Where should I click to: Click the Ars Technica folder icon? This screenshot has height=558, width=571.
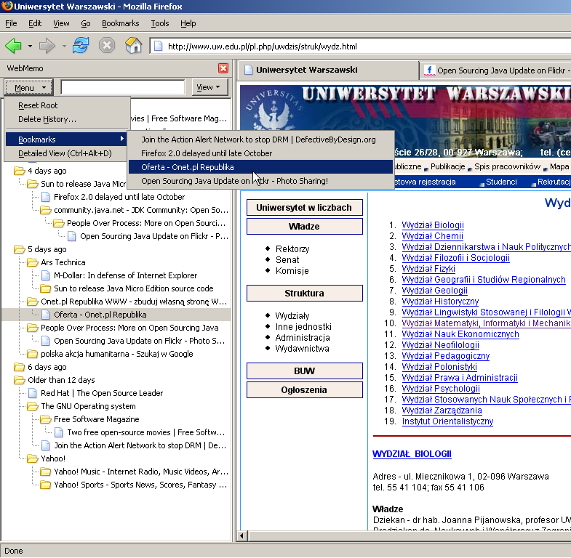pyautogui.click(x=33, y=262)
